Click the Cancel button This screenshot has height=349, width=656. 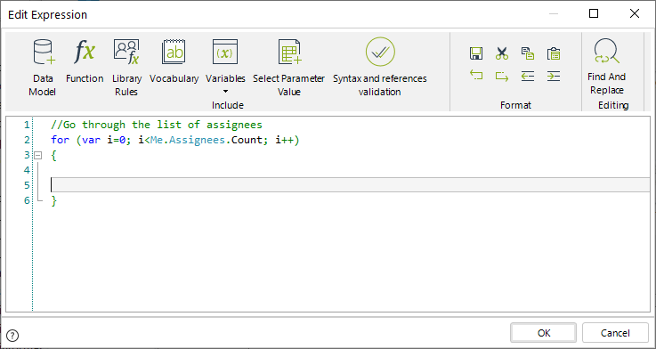point(615,333)
